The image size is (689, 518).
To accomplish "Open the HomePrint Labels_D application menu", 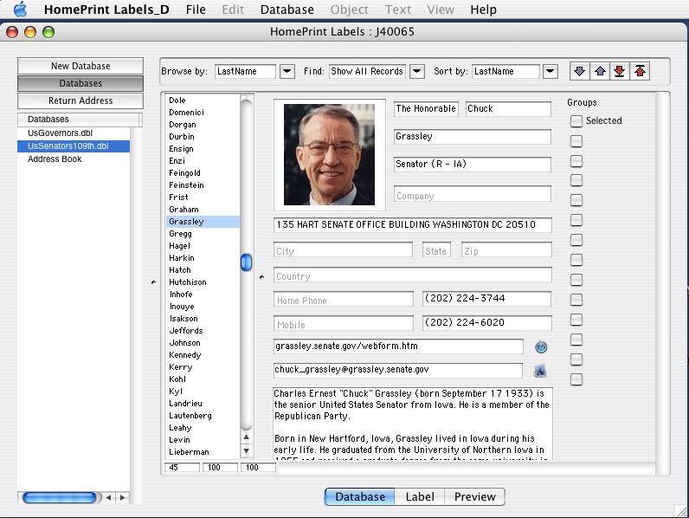I will point(106,10).
